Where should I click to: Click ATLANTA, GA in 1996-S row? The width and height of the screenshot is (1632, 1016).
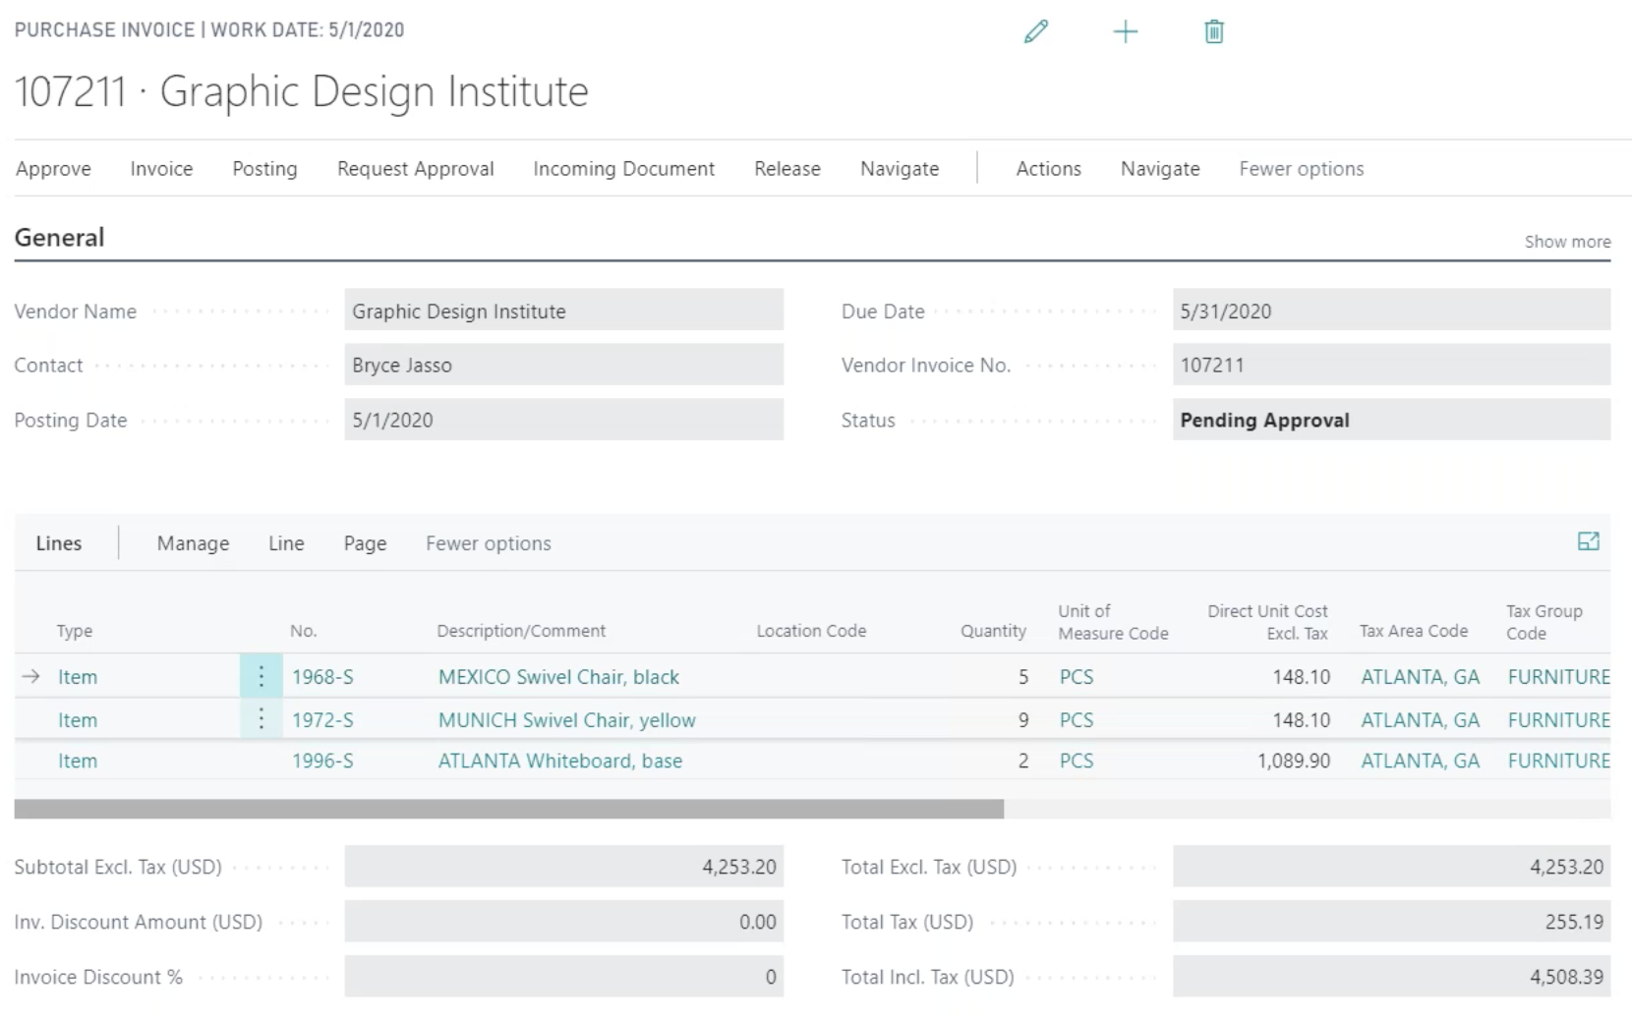tap(1420, 761)
